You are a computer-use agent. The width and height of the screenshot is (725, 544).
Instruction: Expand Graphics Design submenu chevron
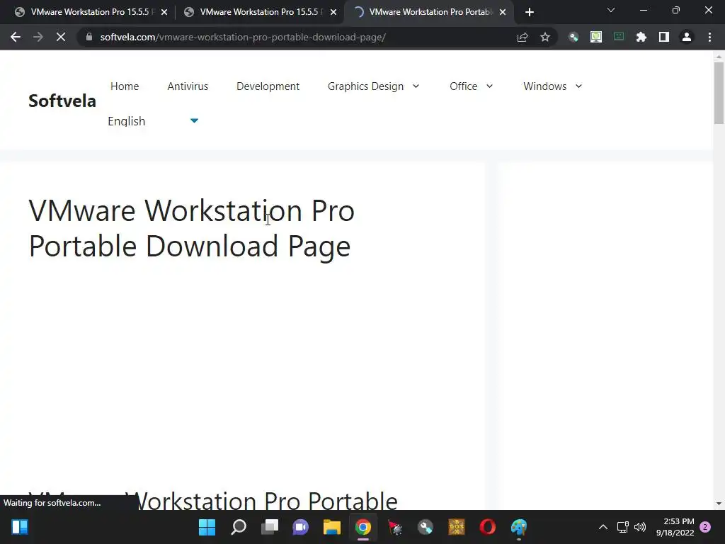(x=416, y=86)
